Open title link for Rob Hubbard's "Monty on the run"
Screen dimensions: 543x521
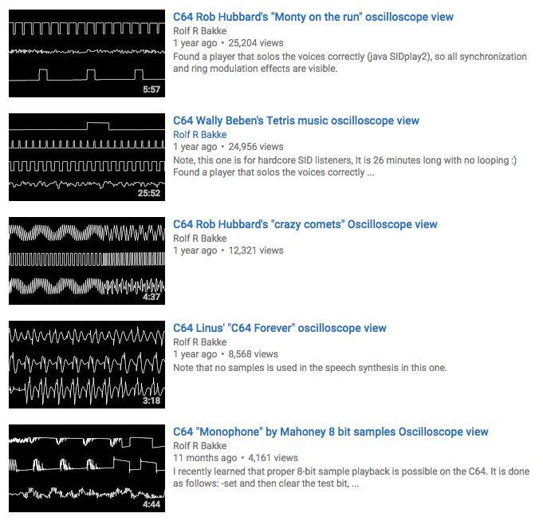pos(313,17)
